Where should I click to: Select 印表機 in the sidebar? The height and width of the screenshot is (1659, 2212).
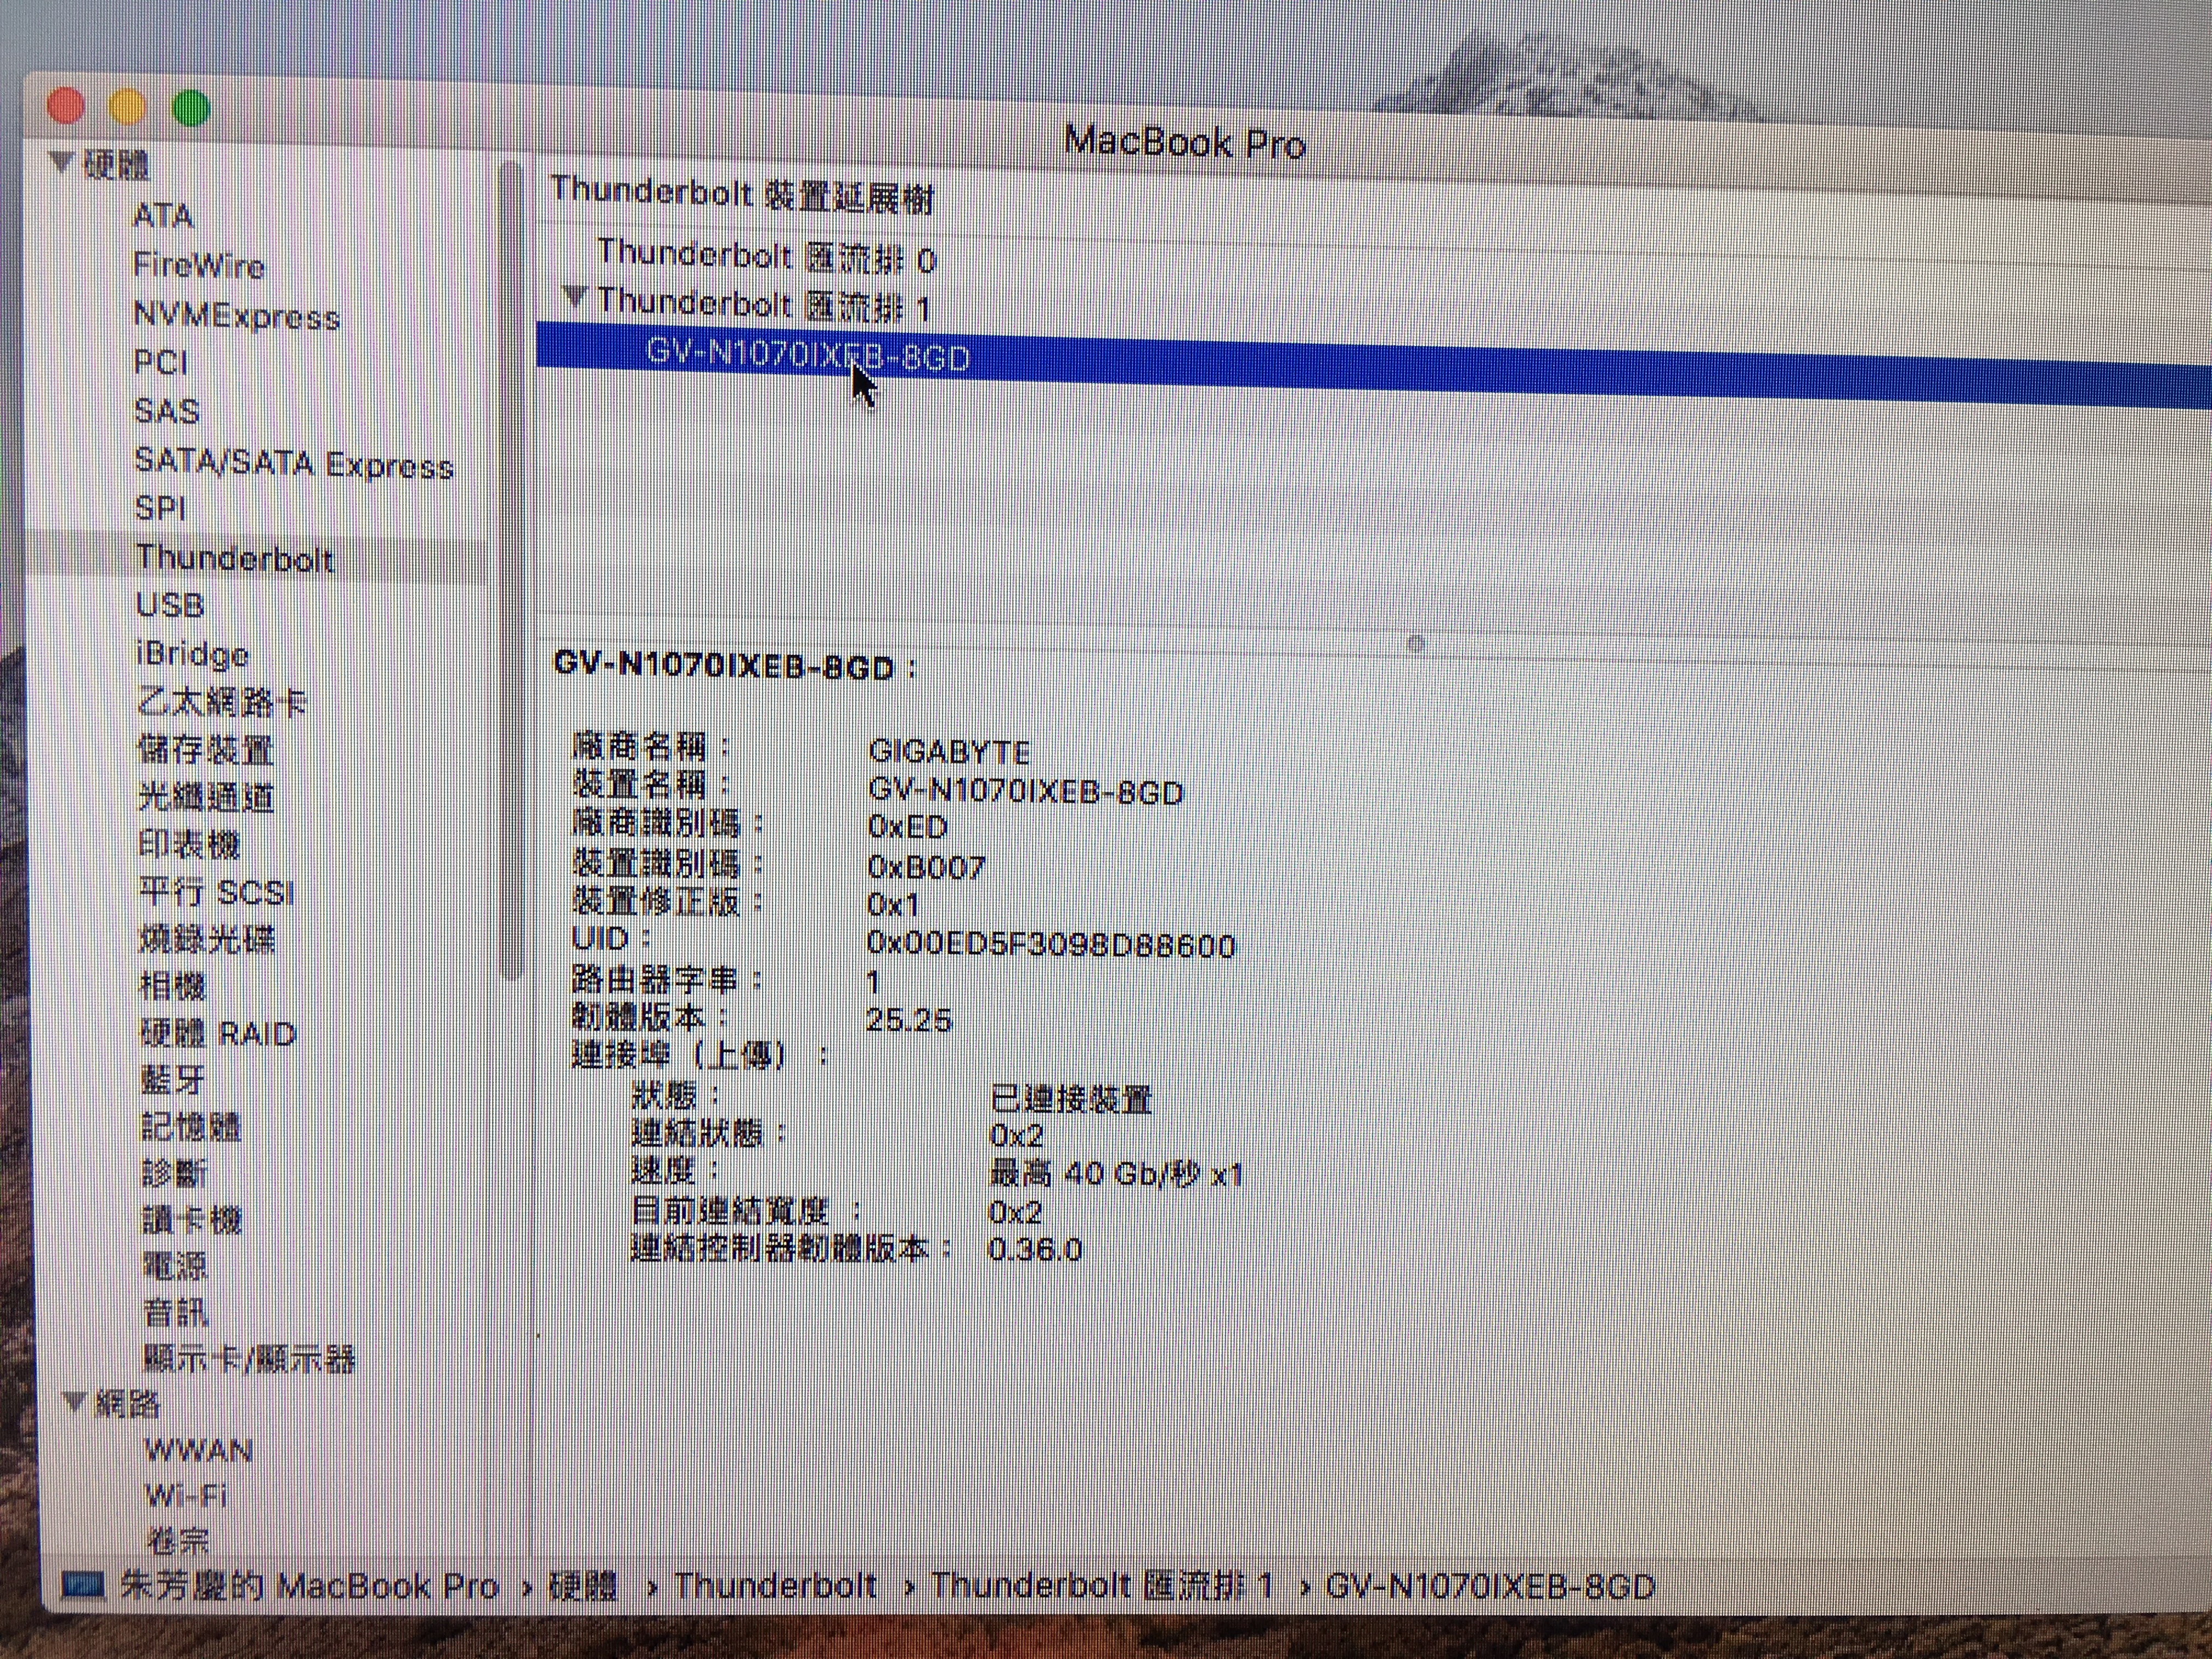click(x=189, y=844)
